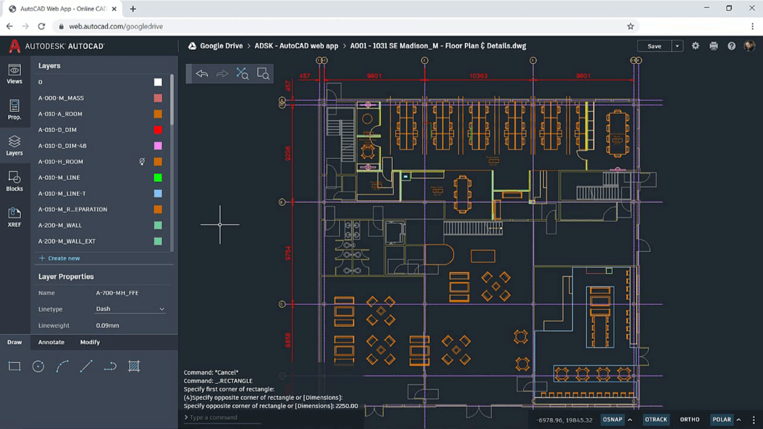Viewport: 763px width, 429px height.
Task: Select the Hatch tool
Action: pos(134,366)
